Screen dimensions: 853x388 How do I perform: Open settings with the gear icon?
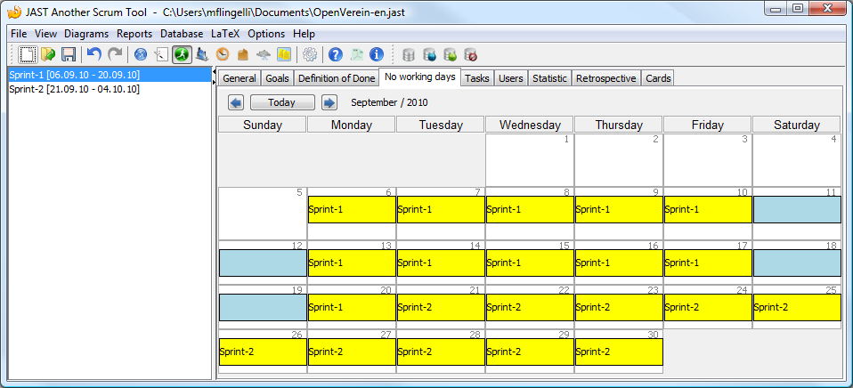310,54
